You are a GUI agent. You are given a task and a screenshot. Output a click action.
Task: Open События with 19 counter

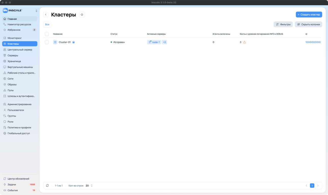pos(20,190)
